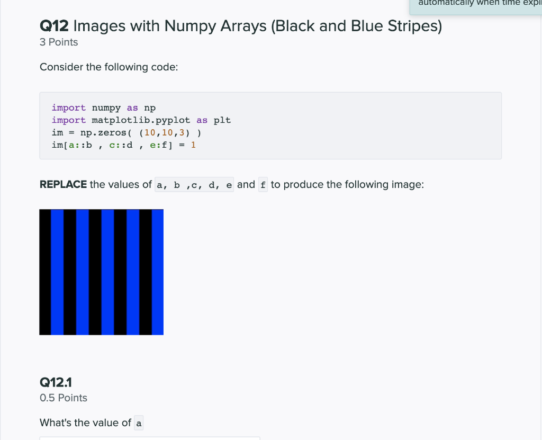Click the 'a' code chip in Q12.1
This screenshot has height=440, width=542.
click(x=139, y=423)
